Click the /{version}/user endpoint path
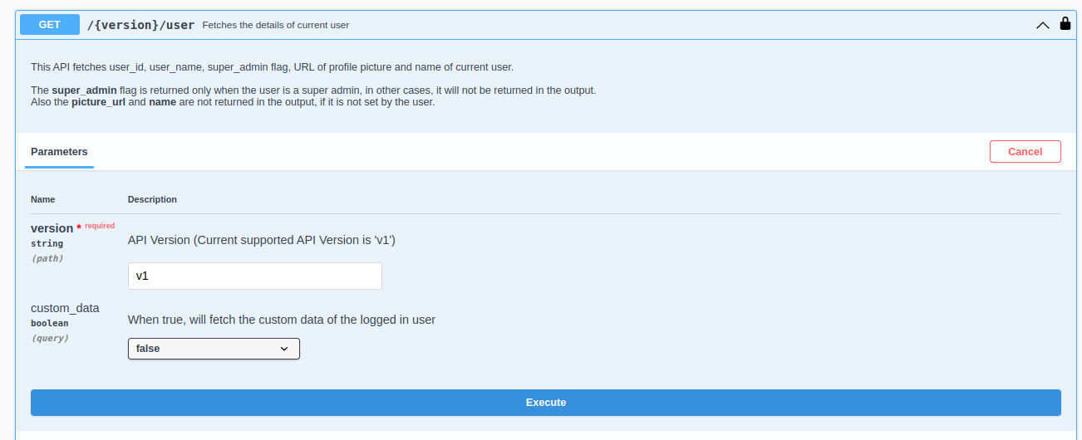Image resolution: width=1082 pixels, height=440 pixels. pos(141,25)
